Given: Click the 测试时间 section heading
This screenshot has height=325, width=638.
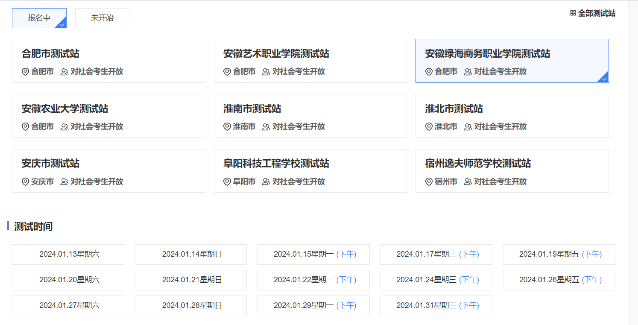Looking at the screenshot, I should (33, 226).
